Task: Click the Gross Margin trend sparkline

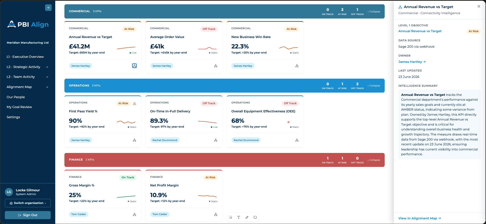Action: [126, 196]
